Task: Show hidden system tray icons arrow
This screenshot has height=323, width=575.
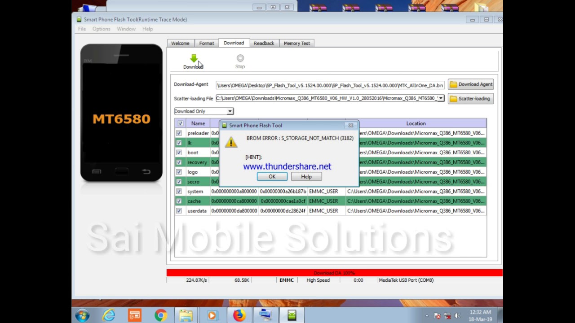Action: point(426,316)
